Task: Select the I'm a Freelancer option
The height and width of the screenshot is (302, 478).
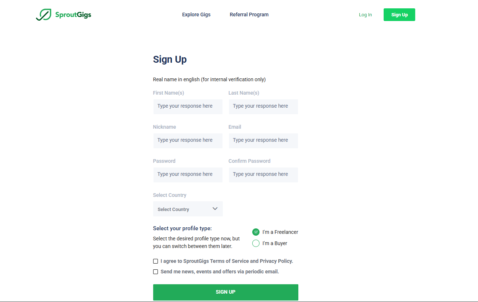Action: point(256,232)
